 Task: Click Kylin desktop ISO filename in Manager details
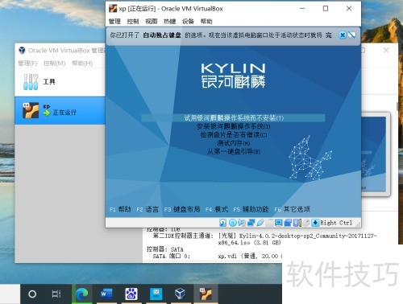point(297,239)
